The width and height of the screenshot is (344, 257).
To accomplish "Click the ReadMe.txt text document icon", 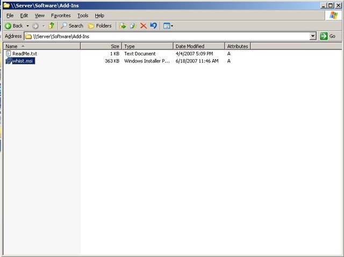I will tap(9, 53).
